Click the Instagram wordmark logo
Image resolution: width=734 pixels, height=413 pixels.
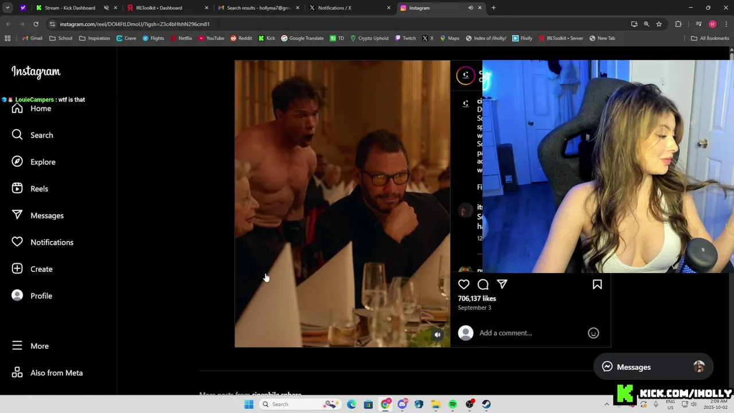pos(36,72)
